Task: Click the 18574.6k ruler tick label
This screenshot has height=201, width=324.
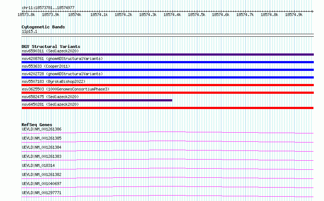Action: pyautogui.click(x=221, y=15)
